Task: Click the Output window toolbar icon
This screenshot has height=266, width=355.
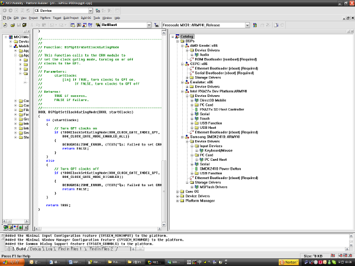Action: click(79, 25)
